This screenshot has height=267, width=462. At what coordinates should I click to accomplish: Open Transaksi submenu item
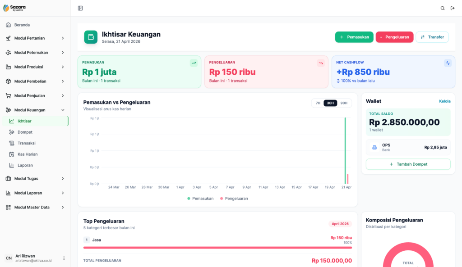point(35,143)
